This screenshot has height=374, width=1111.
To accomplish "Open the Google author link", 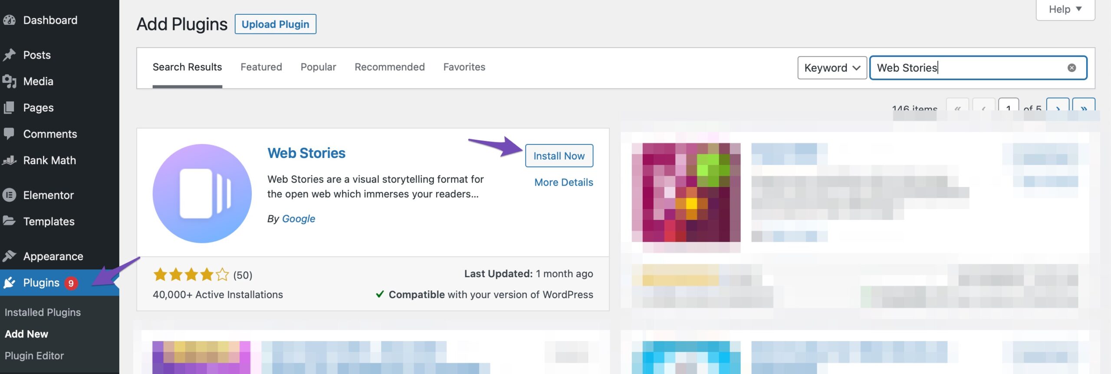I will tap(299, 219).
